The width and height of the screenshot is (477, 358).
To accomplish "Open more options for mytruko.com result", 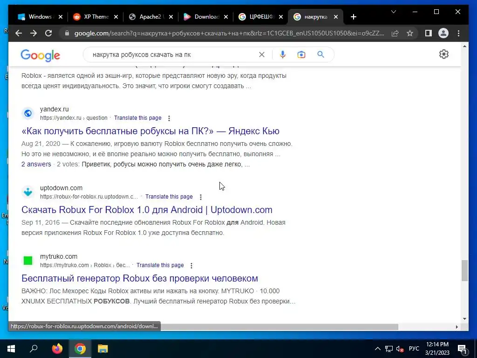I will (191, 265).
